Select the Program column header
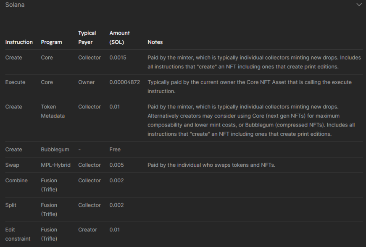The image size is (366, 247). pos(51,42)
